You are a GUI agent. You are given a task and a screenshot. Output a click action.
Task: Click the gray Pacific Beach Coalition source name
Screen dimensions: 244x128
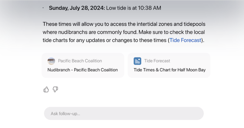pyautogui.click(x=80, y=61)
